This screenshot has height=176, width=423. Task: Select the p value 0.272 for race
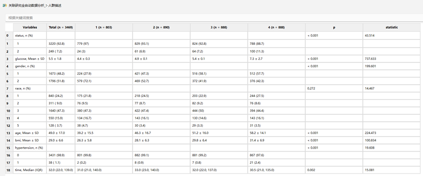click(x=334, y=89)
